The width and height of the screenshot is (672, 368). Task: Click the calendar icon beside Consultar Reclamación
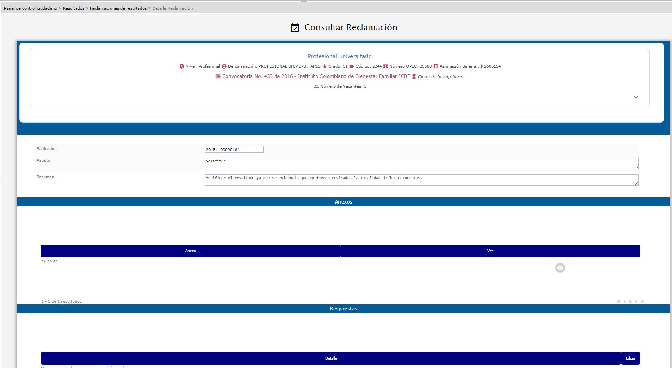[295, 28]
